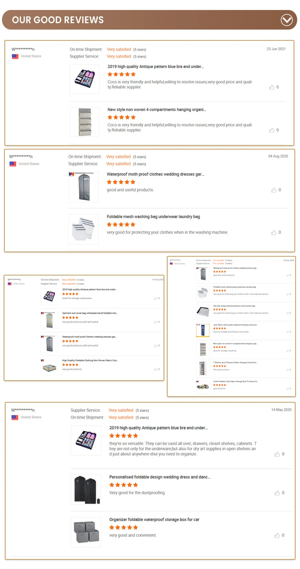The height and width of the screenshot is (569, 300).
Task: Like the blue bra organizer review dated 23 Jun 2021
Action: [272, 87]
